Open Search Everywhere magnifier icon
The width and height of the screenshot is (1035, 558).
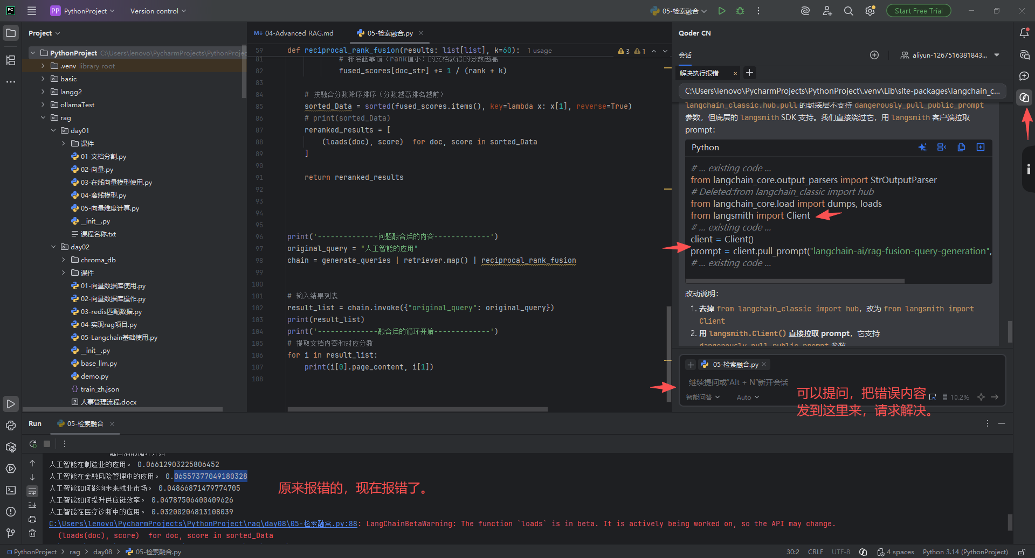pyautogui.click(x=848, y=11)
